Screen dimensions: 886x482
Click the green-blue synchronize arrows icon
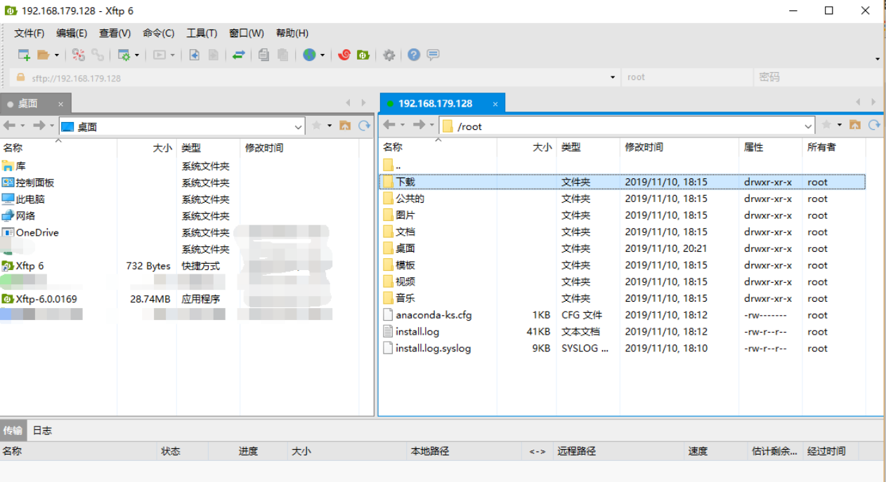[239, 55]
